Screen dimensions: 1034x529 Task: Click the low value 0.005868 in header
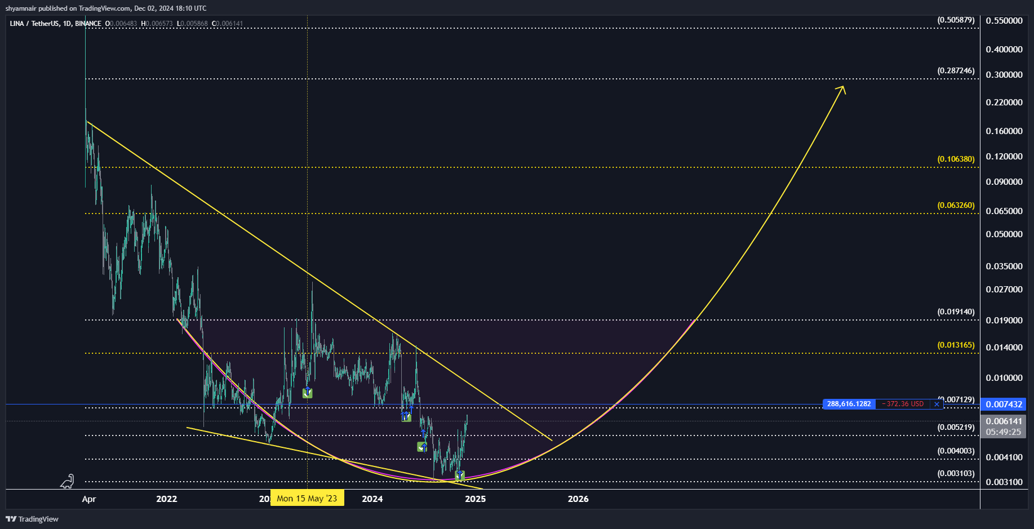tap(194, 24)
